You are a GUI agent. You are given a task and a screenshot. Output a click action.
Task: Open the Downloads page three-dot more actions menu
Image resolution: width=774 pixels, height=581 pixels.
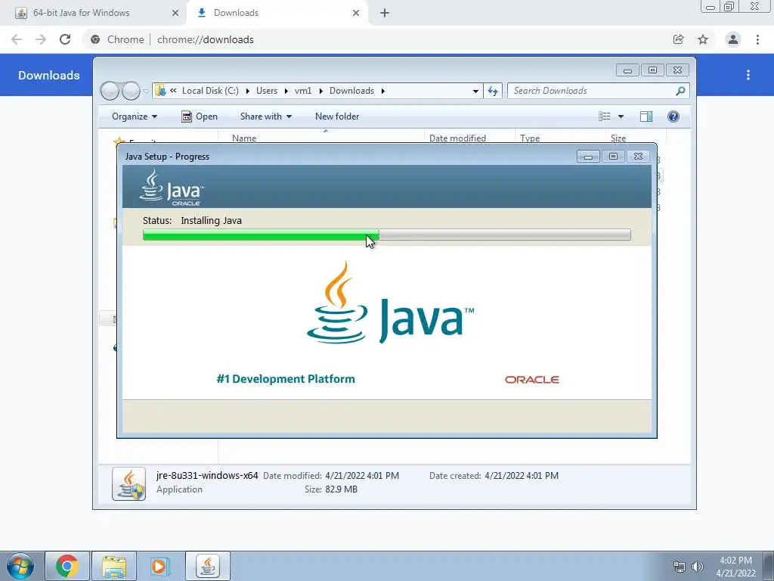tap(748, 75)
